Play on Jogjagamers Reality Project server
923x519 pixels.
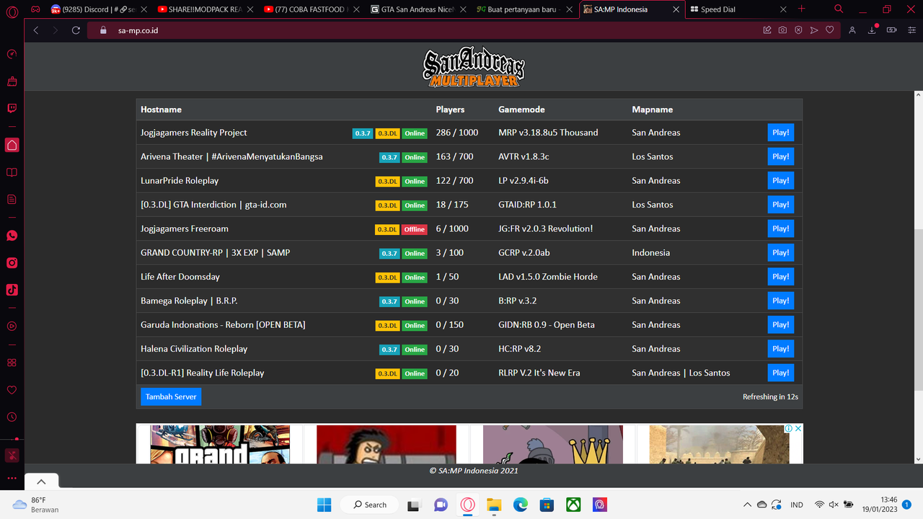pos(780,133)
